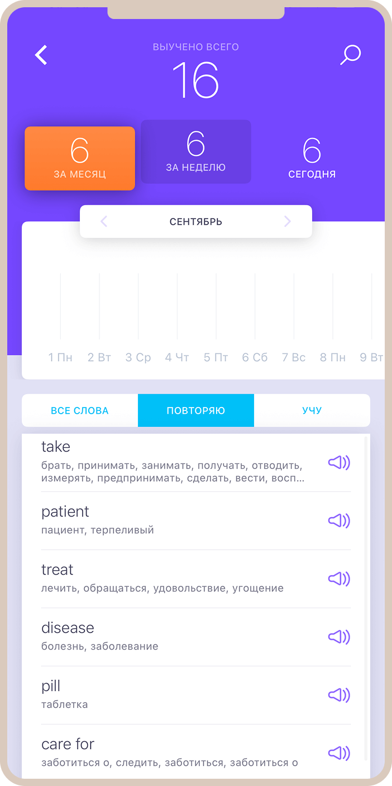Screen dimensions: 392x786
Task: Play pronunciation of the word 'disease'
Action: [x=338, y=637]
